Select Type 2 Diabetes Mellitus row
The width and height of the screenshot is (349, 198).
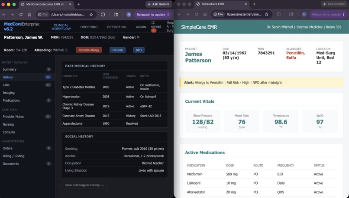[x=114, y=87]
